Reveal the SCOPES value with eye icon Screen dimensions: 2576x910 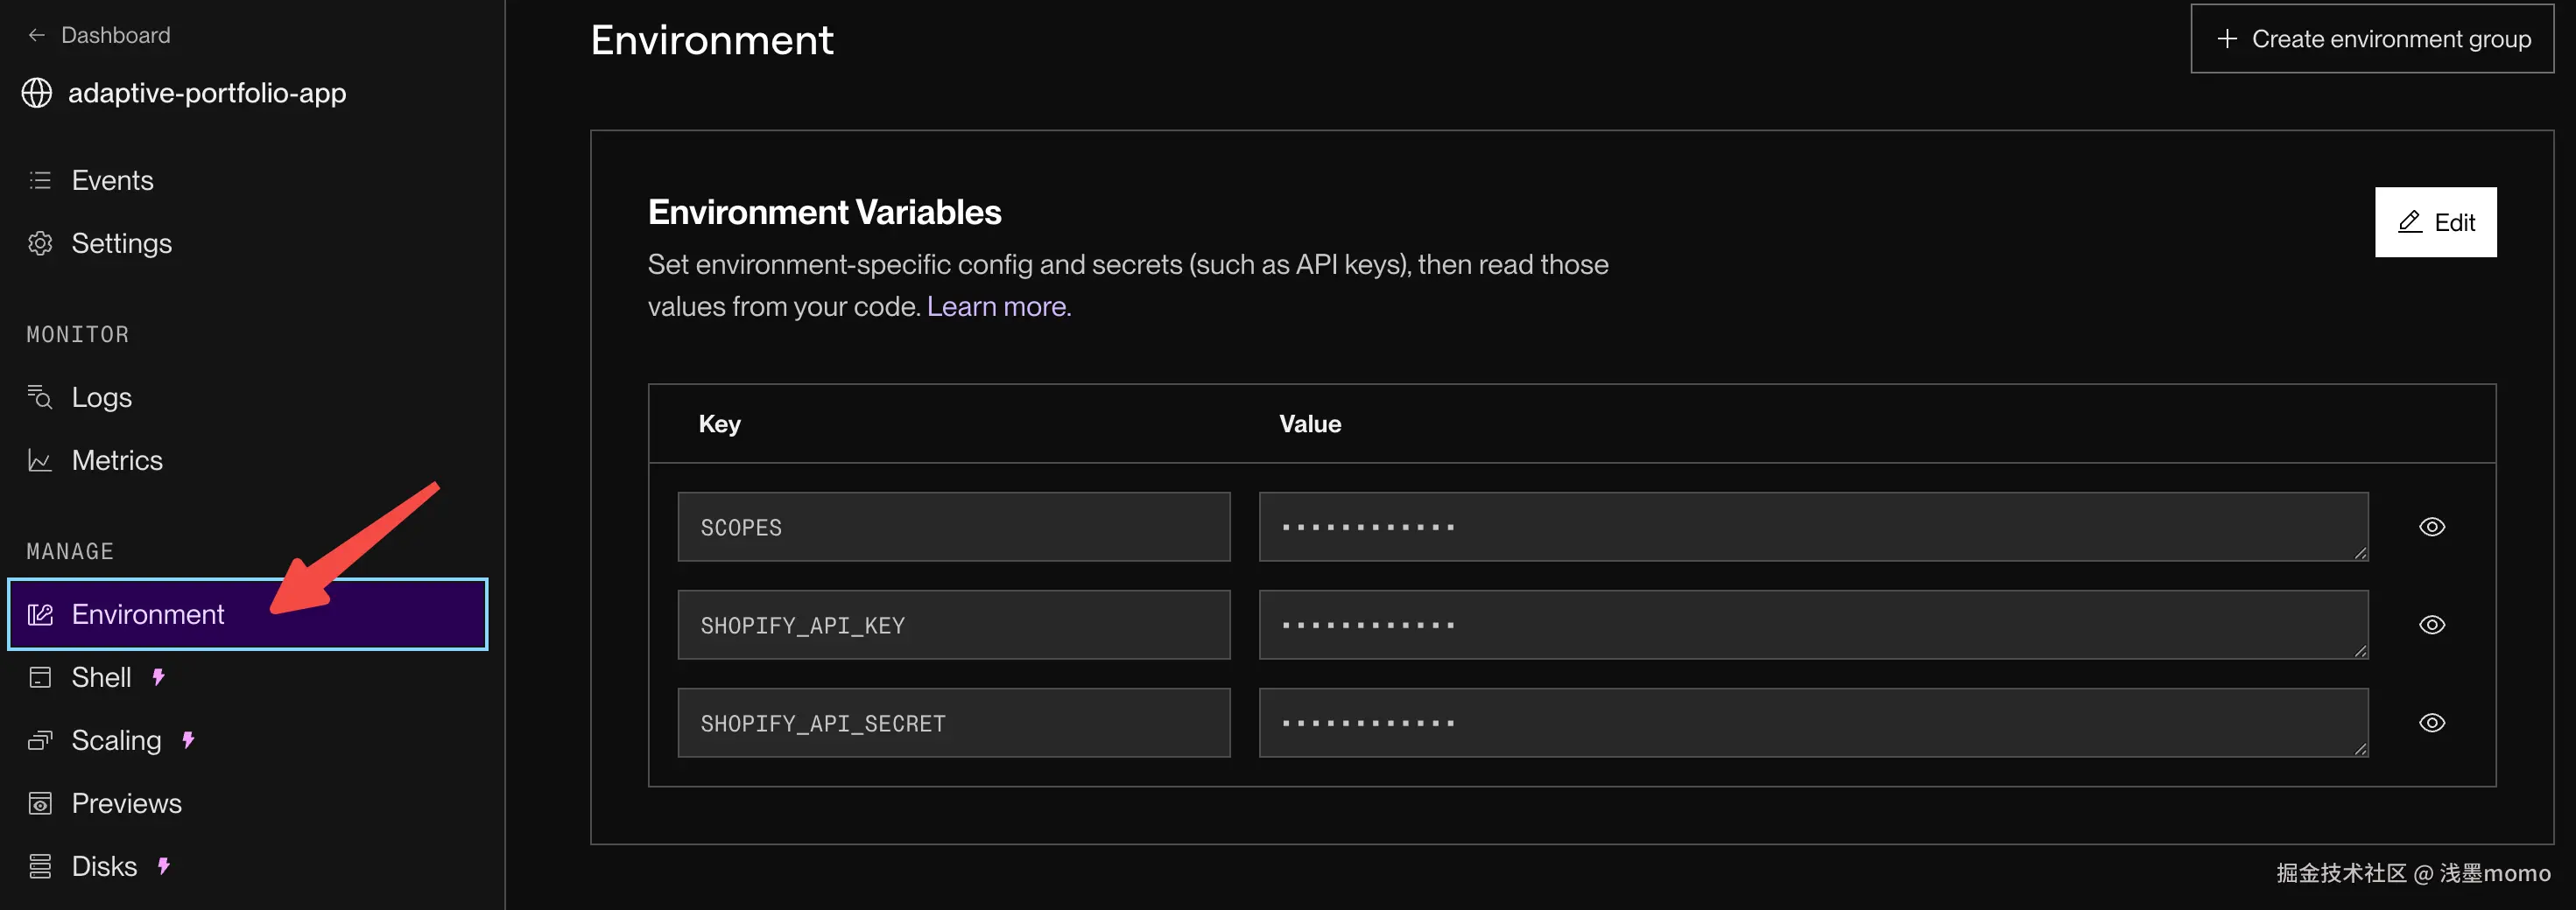[2432, 527]
